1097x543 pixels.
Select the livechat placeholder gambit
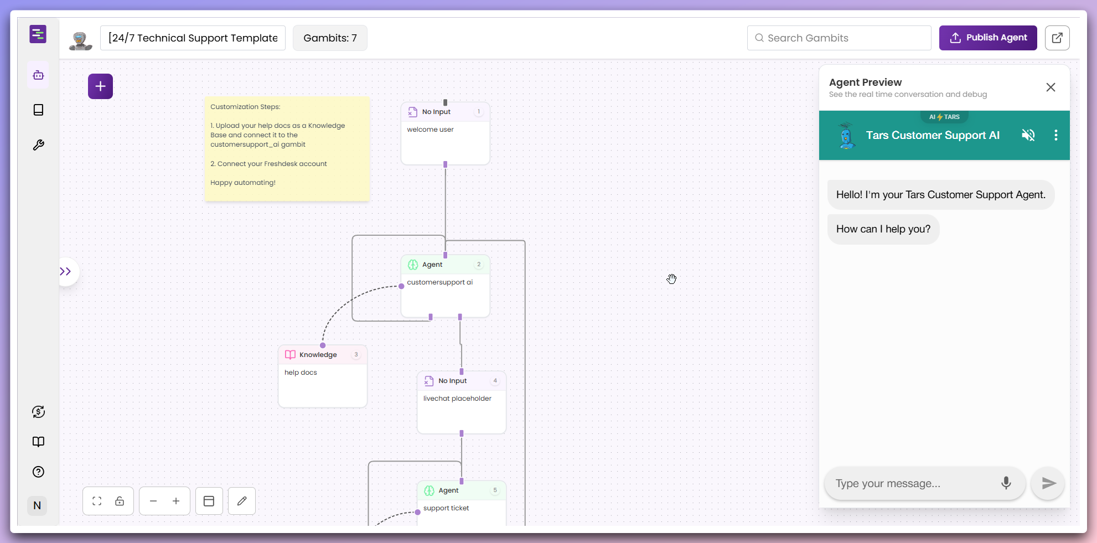click(462, 402)
